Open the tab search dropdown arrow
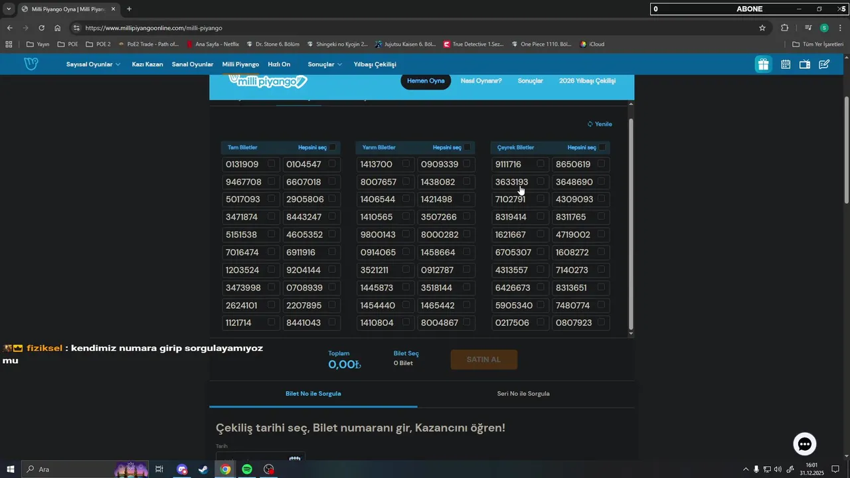This screenshot has height=478, width=850. pos(9,9)
